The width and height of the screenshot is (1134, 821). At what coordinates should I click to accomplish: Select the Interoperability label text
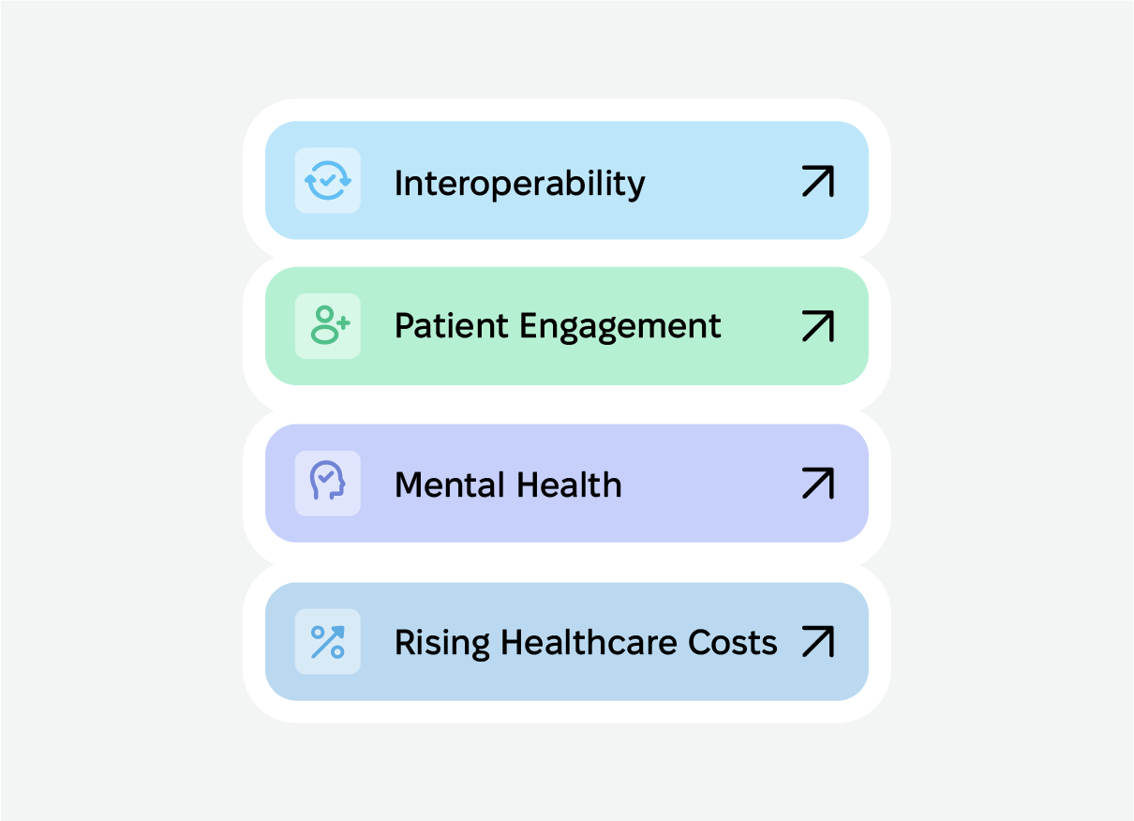519,183
